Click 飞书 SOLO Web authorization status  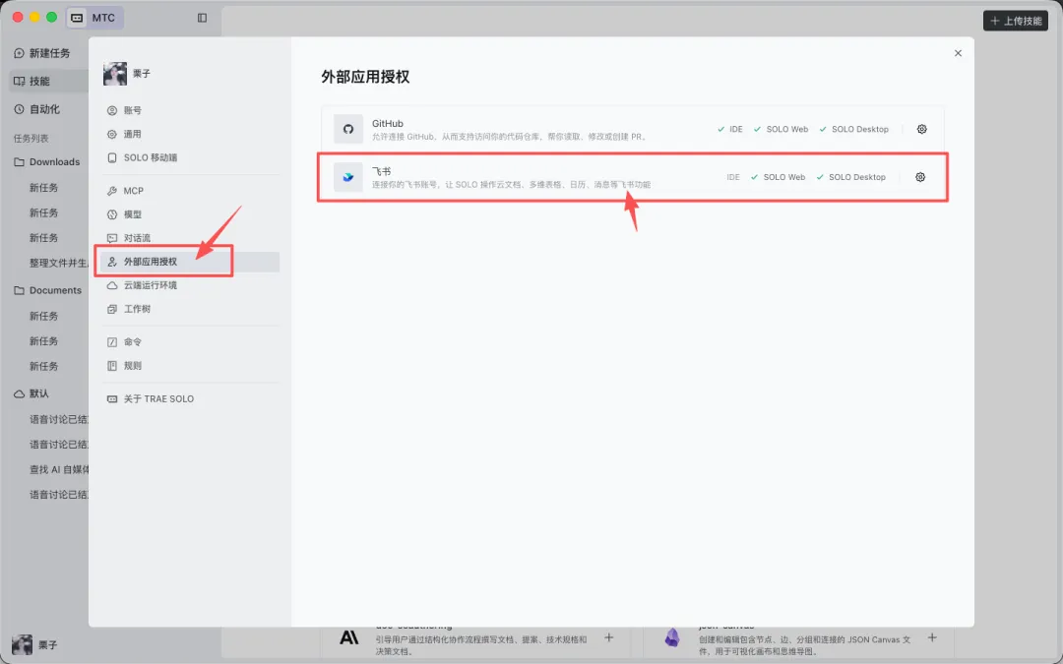pyautogui.click(x=779, y=177)
